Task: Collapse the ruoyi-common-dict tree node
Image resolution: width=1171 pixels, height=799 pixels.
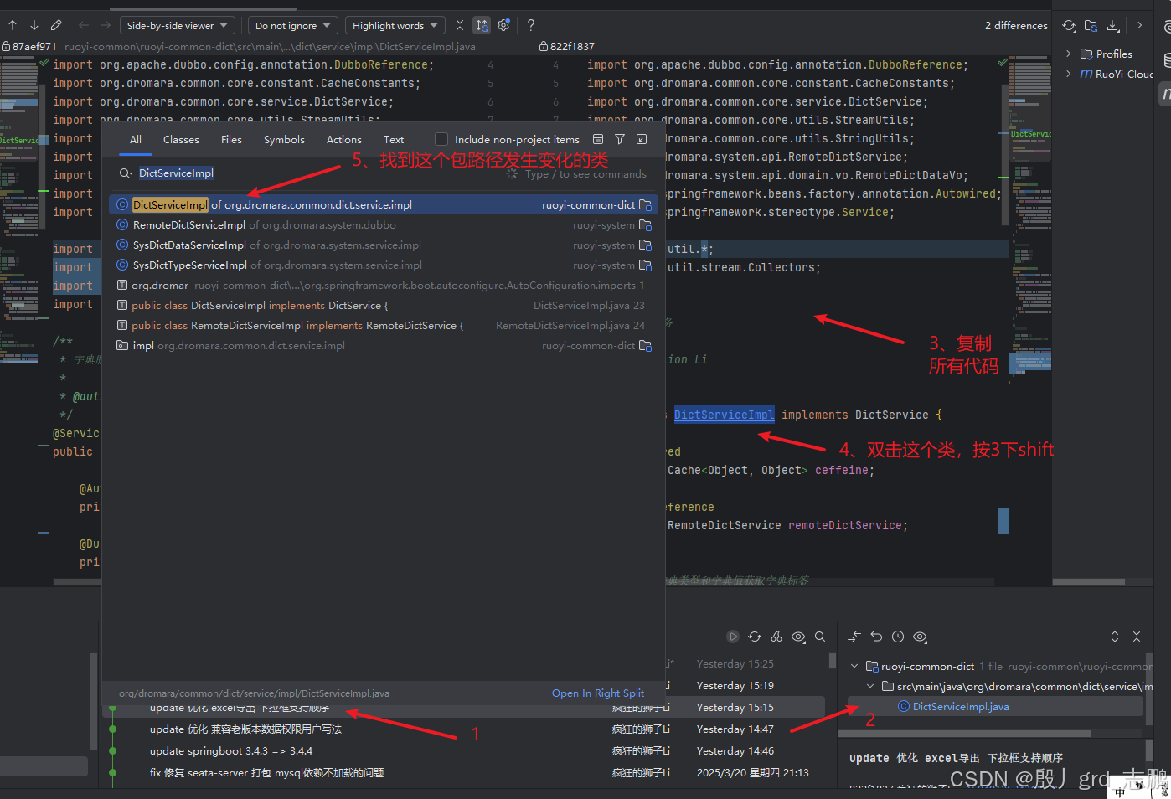Action: (x=854, y=667)
